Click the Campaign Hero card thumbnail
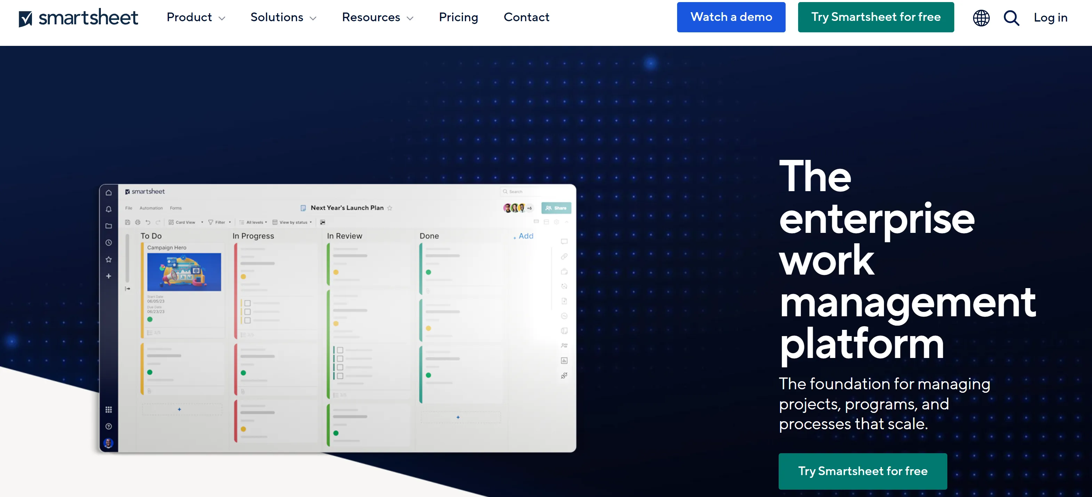 [184, 272]
